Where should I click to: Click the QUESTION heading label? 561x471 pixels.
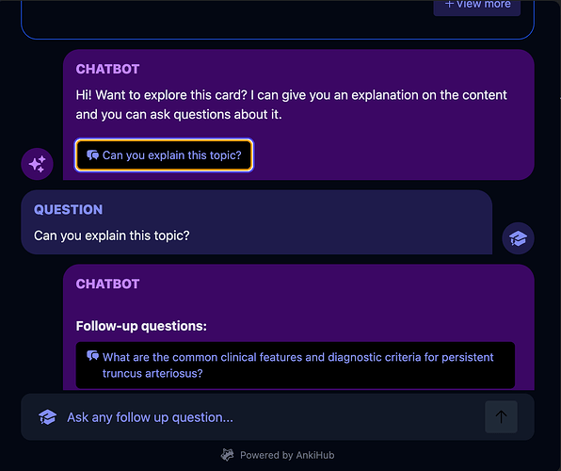click(69, 209)
